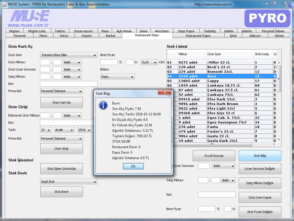Click the Birim Fiyat TL input field at top
The width and height of the screenshot is (294, 221).
point(109,62)
